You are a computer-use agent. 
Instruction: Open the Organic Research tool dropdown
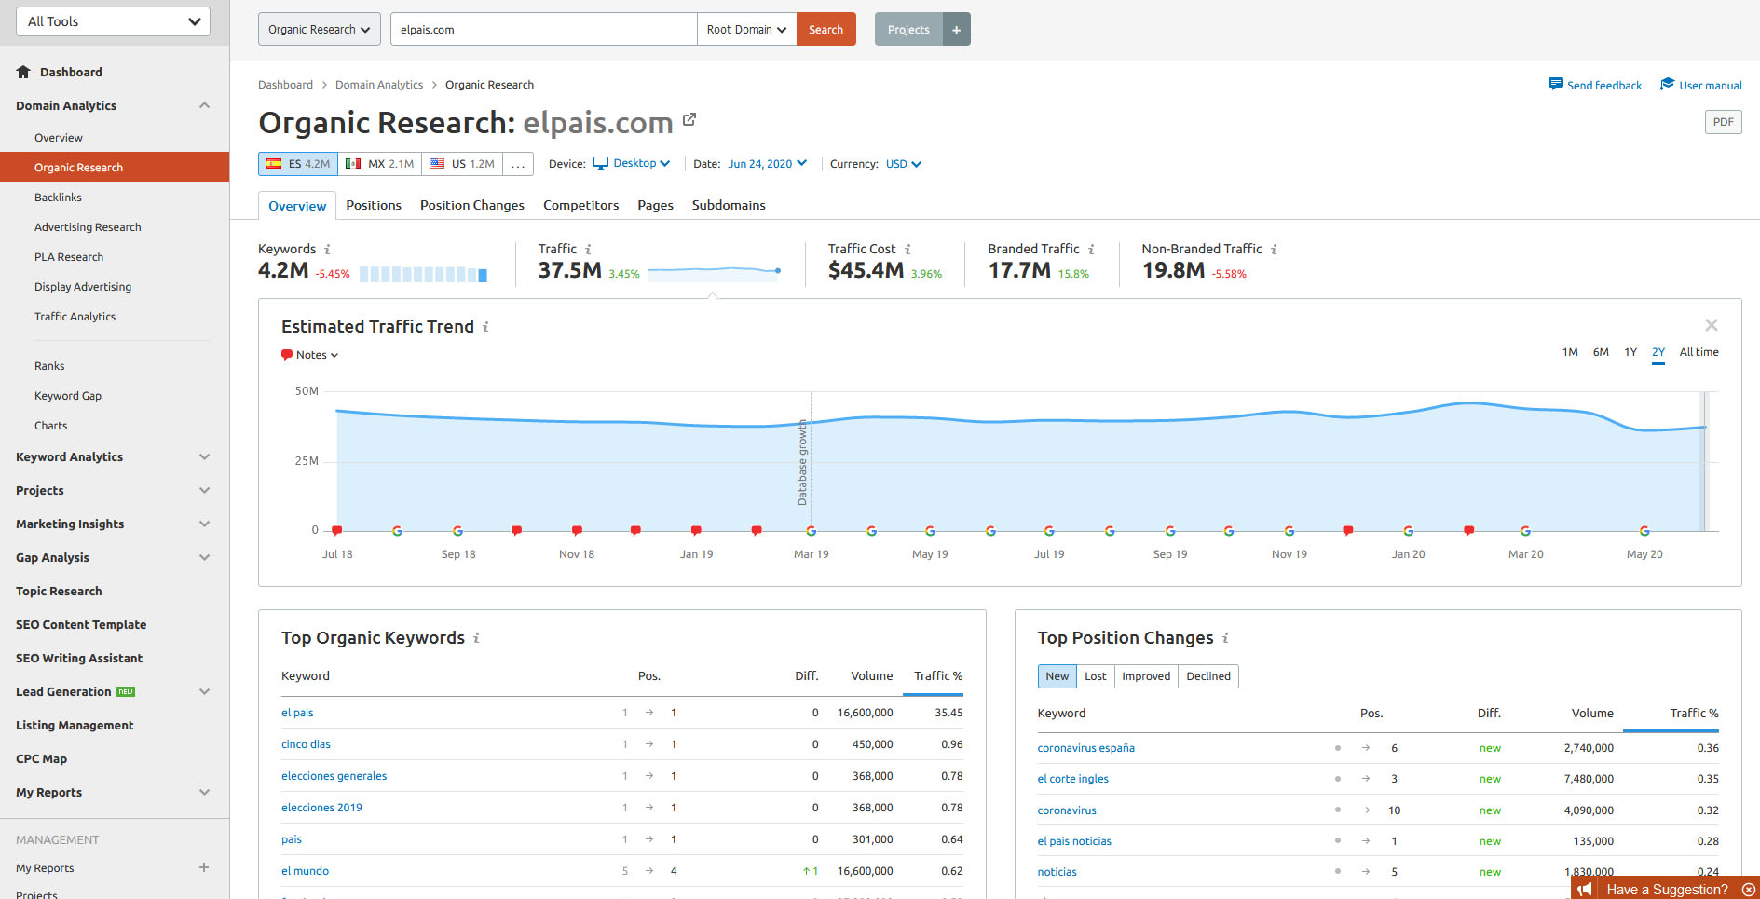tap(320, 29)
